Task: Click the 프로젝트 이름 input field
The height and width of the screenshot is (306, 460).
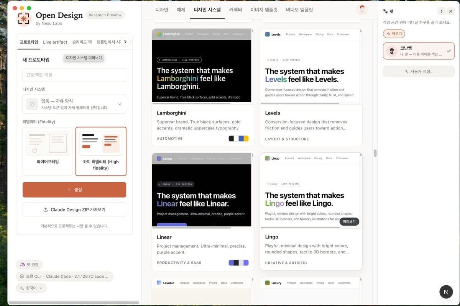Action: (x=74, y=75)
